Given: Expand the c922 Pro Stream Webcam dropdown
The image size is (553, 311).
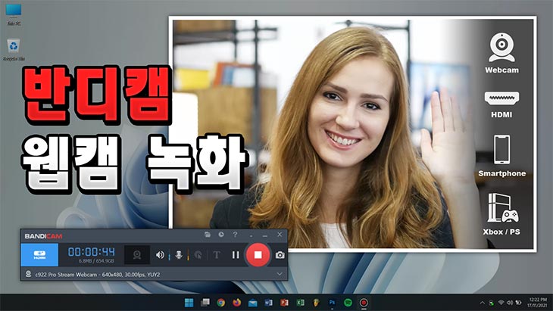Looking at the screenshot, I should tap(280, 273).
